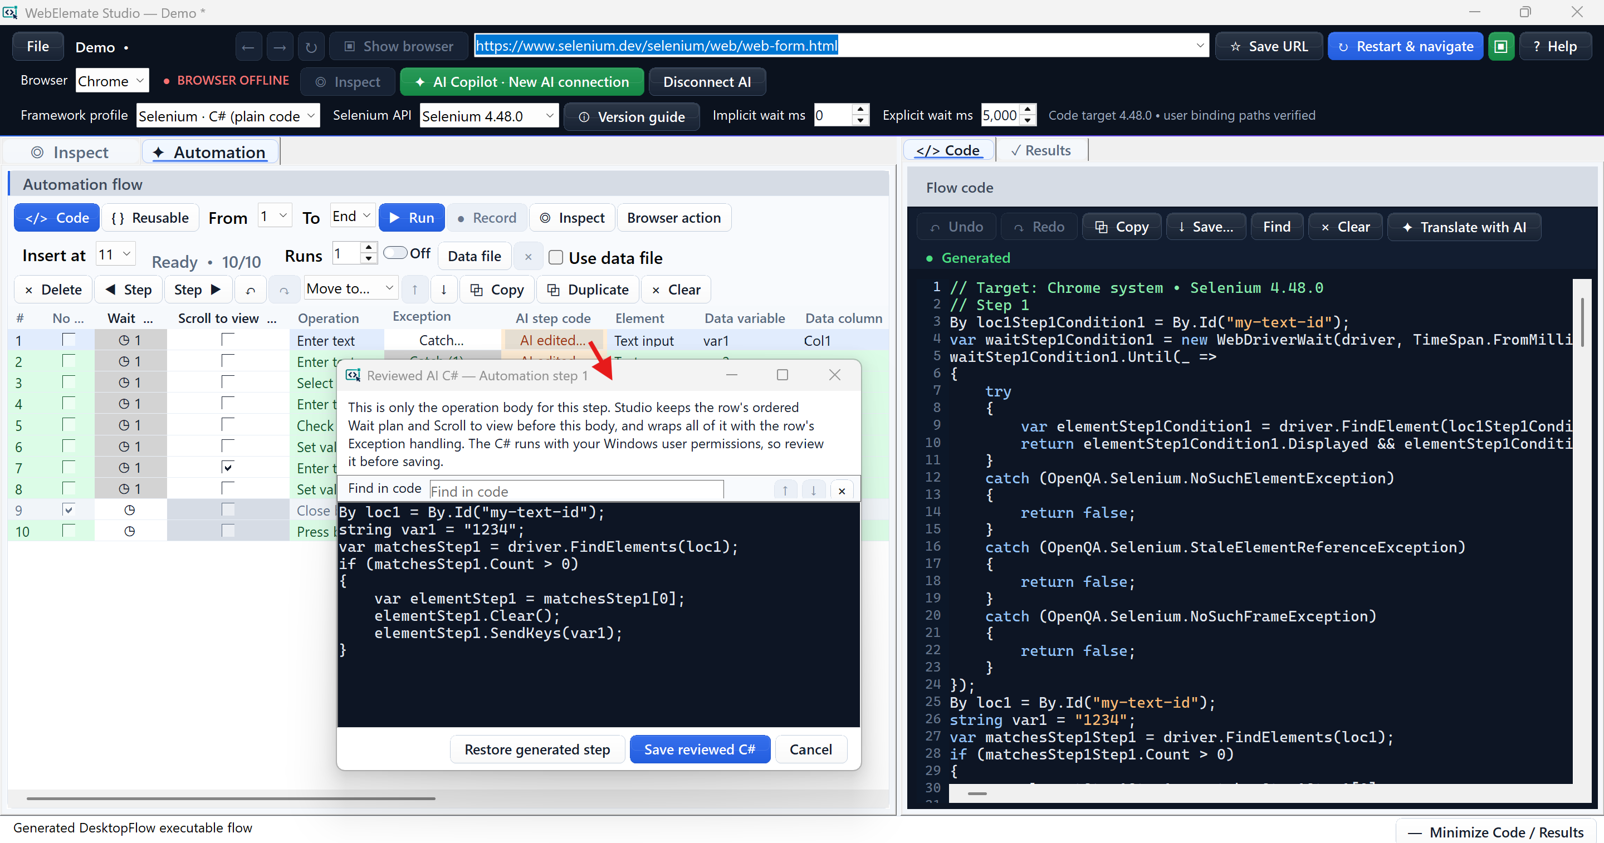This screenshot has width=1604, height=843.
Task: Click Save reviewed C# button
Action: (700, 749)
